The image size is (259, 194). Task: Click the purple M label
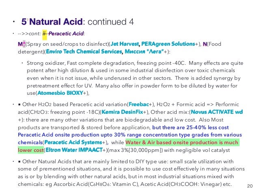(20, 44)
